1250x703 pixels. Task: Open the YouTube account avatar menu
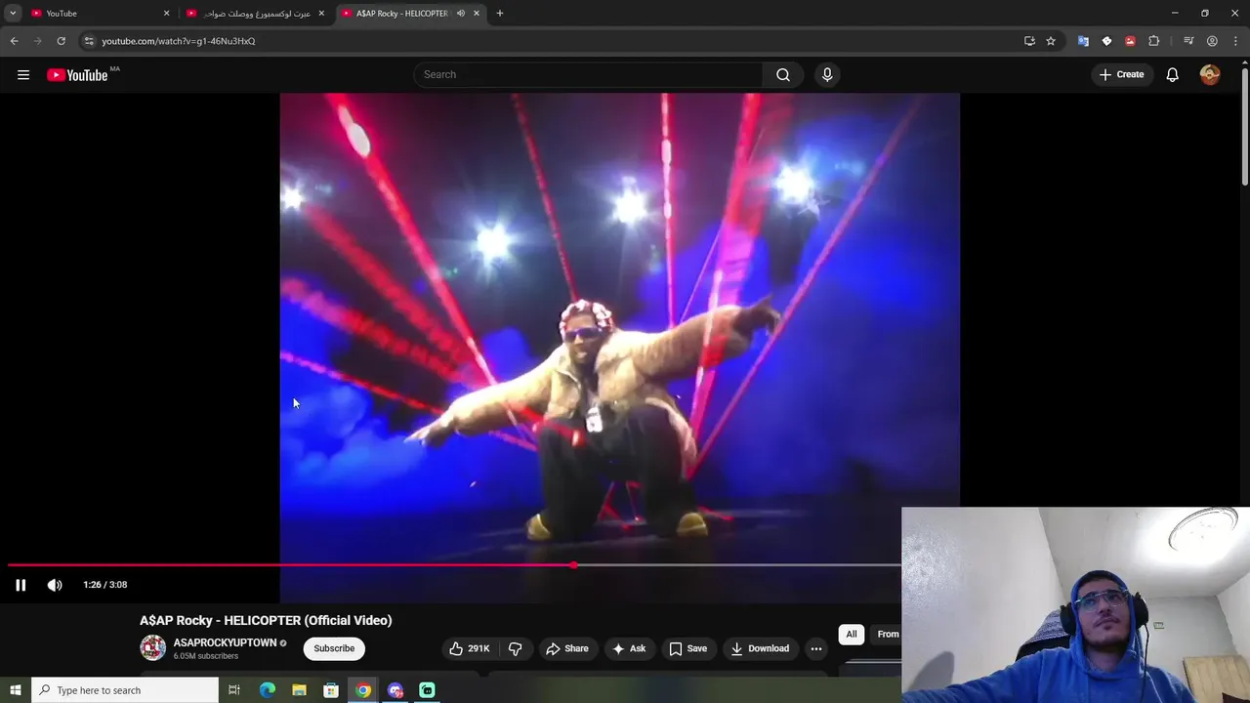point(1210,75)
